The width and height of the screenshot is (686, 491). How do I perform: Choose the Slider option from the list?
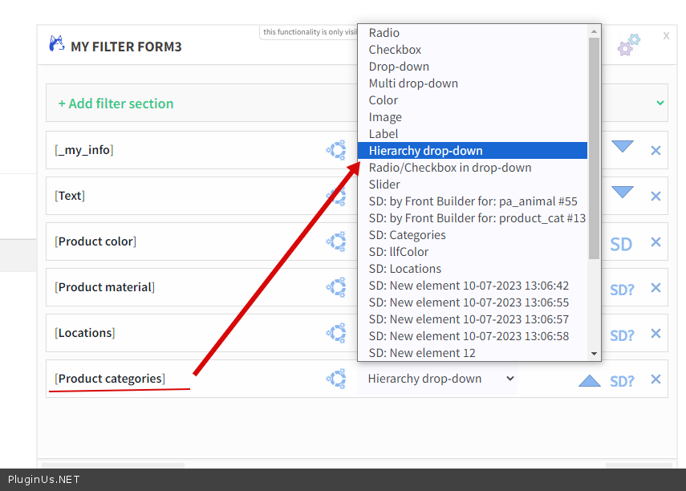click(x=384, y=185)
